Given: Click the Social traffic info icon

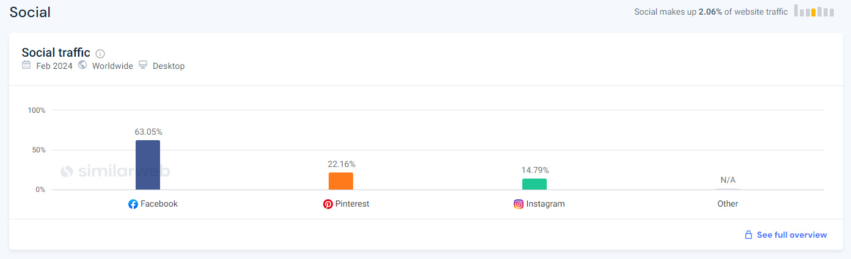Looking at the screenshot, I should pyautogui.click(x=100, y=54).
